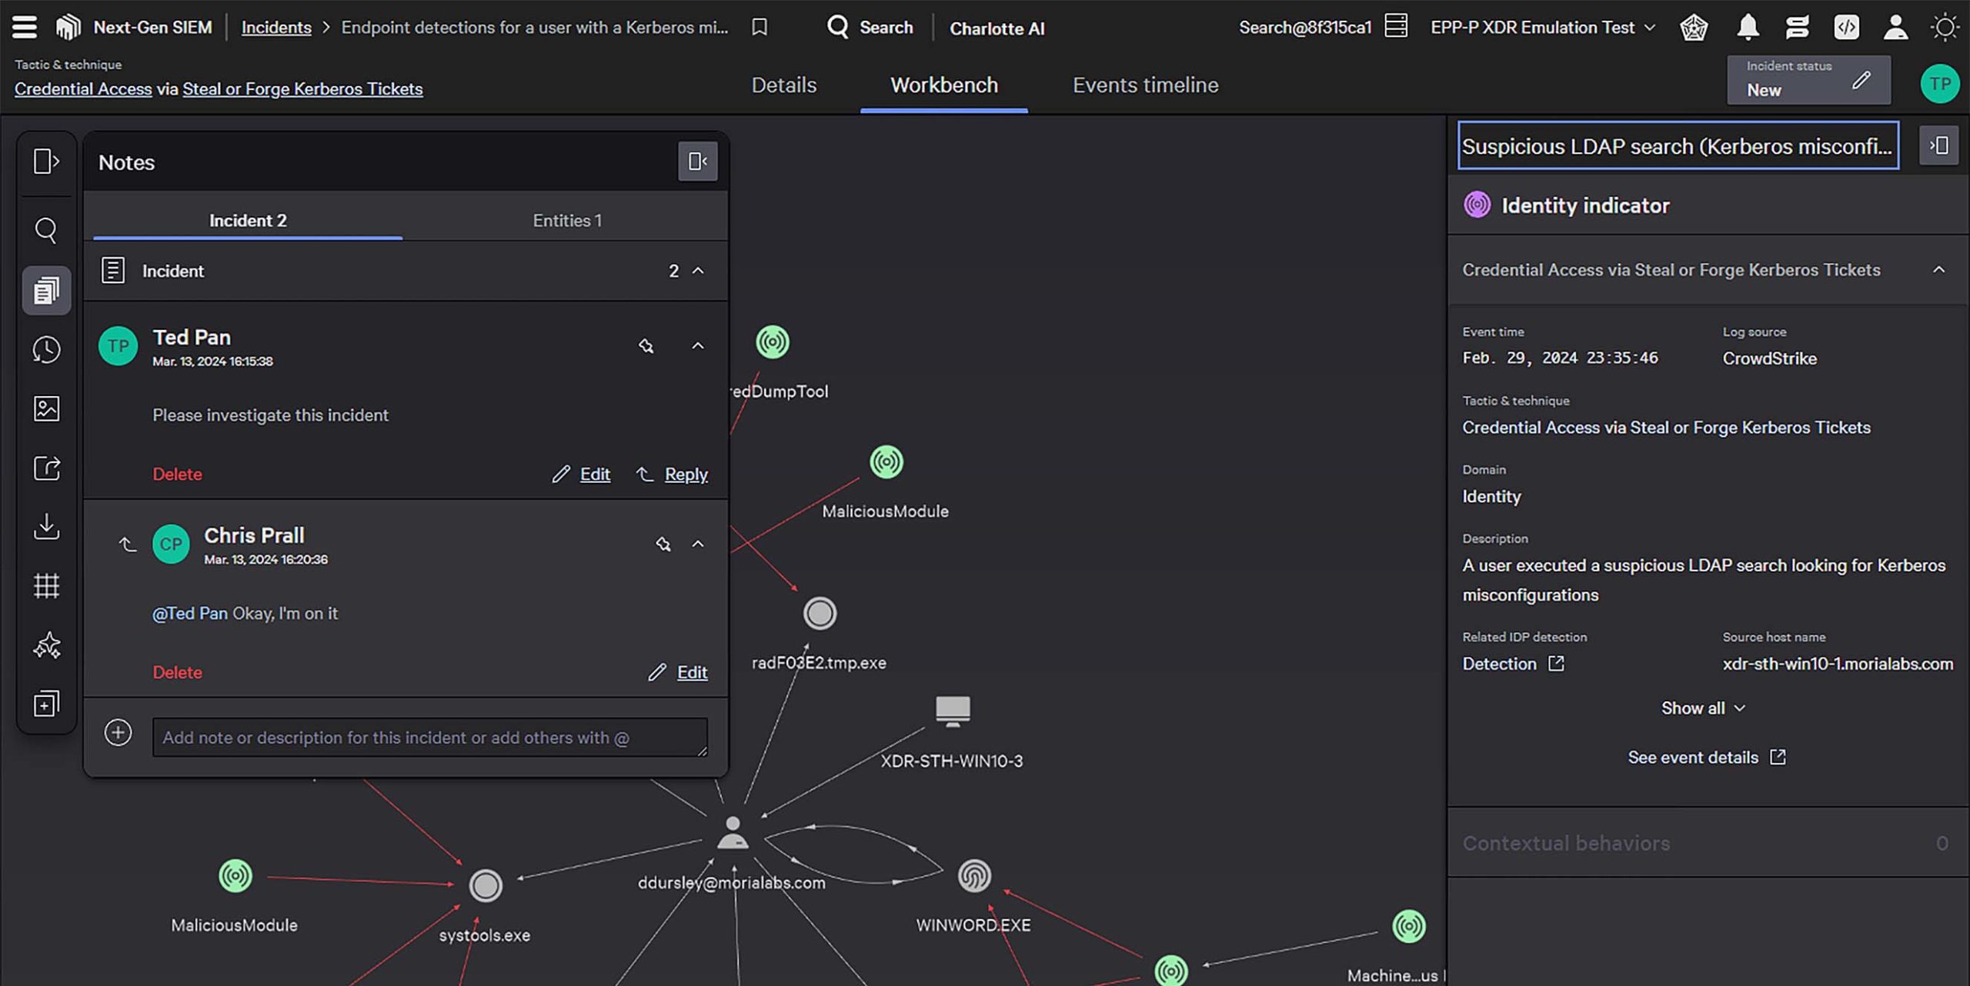Pin Ted Pan's note with the pin icon
1970x986 pixels.
pyautogui.click(x=646, y=346)
